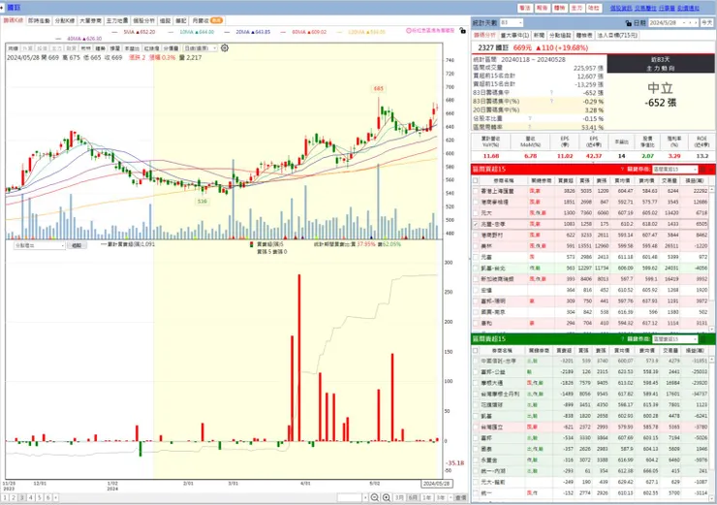This screenshot has height=505, width=717.
Task: Click the 元大 broker name in the buy table
Action: tap(486, 212)
